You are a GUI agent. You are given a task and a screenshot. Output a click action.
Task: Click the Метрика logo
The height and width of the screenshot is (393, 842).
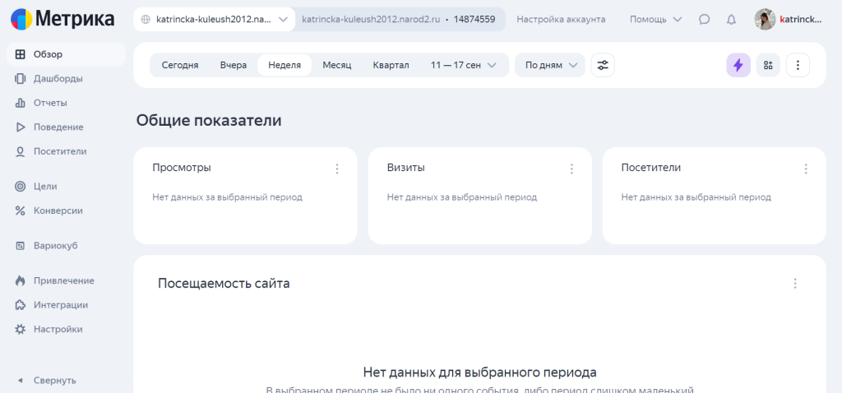(62, 20)
